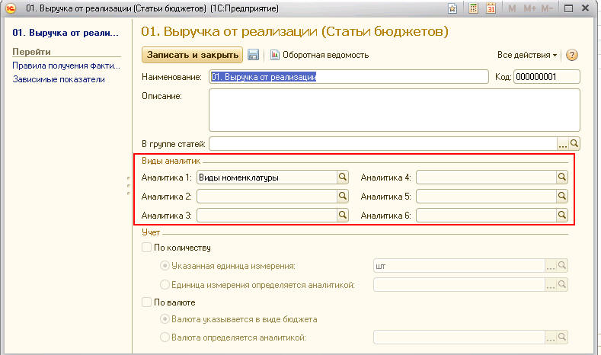Click magnifier icon for Аналитика 6
601x355 pixels.
(562, 215)
